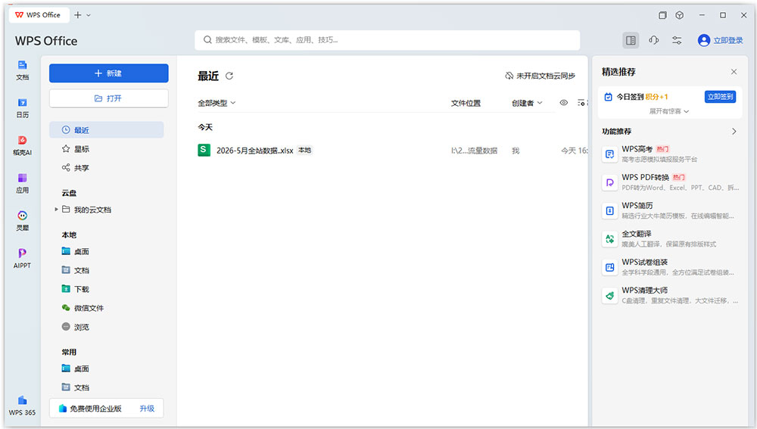Open the 全部类型 file type dropdown
Screen dimensions: 757x429
pyautogui.click(x=217, y=103)
